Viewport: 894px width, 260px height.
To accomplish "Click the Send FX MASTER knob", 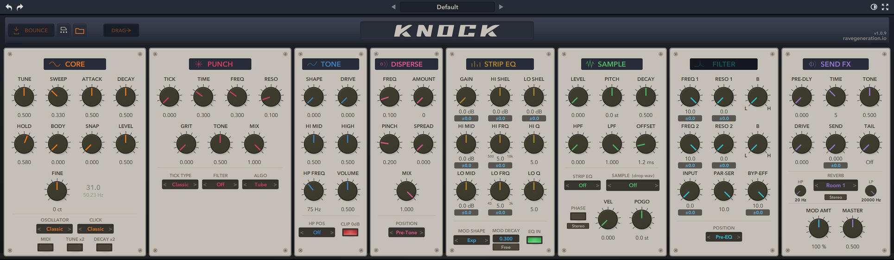I will point(852,228).
